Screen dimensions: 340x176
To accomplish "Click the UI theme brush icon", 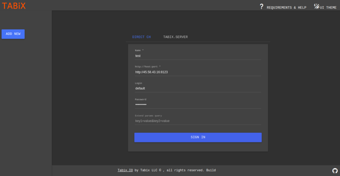I will pos(316,6).
